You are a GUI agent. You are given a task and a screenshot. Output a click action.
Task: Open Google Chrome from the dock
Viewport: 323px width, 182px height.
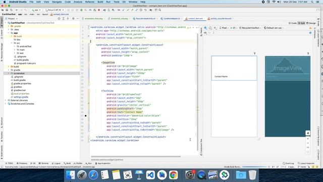[173, 175]
